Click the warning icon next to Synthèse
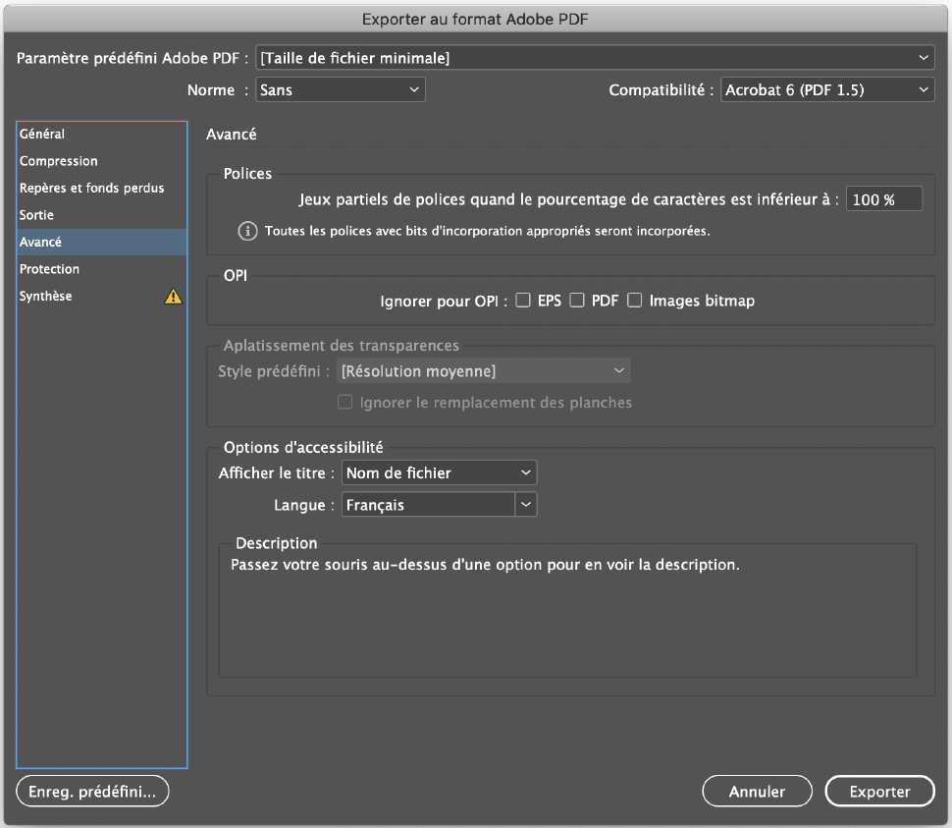This screenshot has height=828, width=952. click(173, 296)
